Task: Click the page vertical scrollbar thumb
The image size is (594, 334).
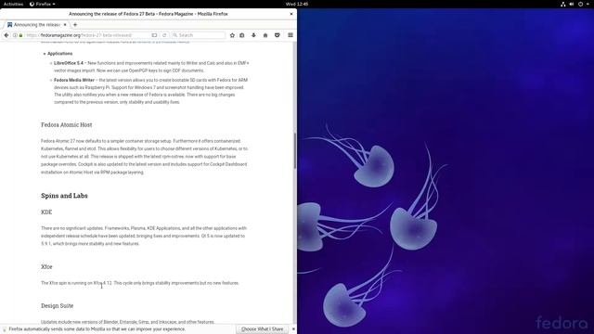Action: tap(295, 150)
